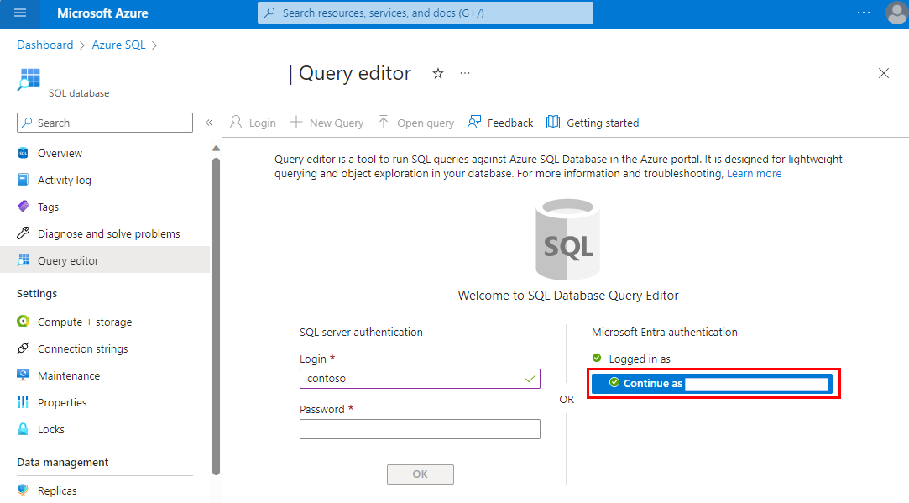Screen dimensions: 909x503
Task: Click the Data management section heading
Action: point(63,463)
